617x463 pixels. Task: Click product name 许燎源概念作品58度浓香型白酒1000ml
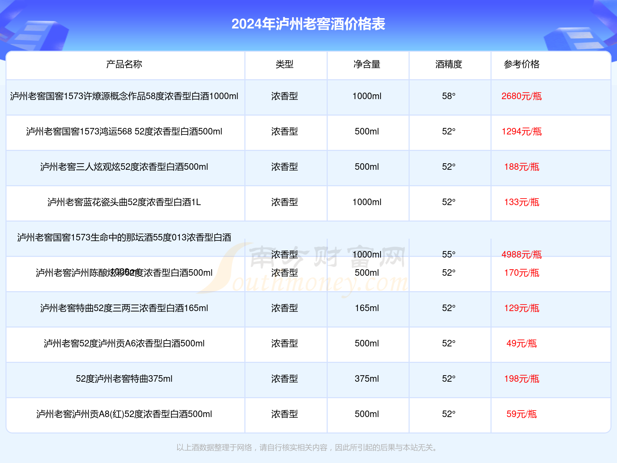point(161,96)
